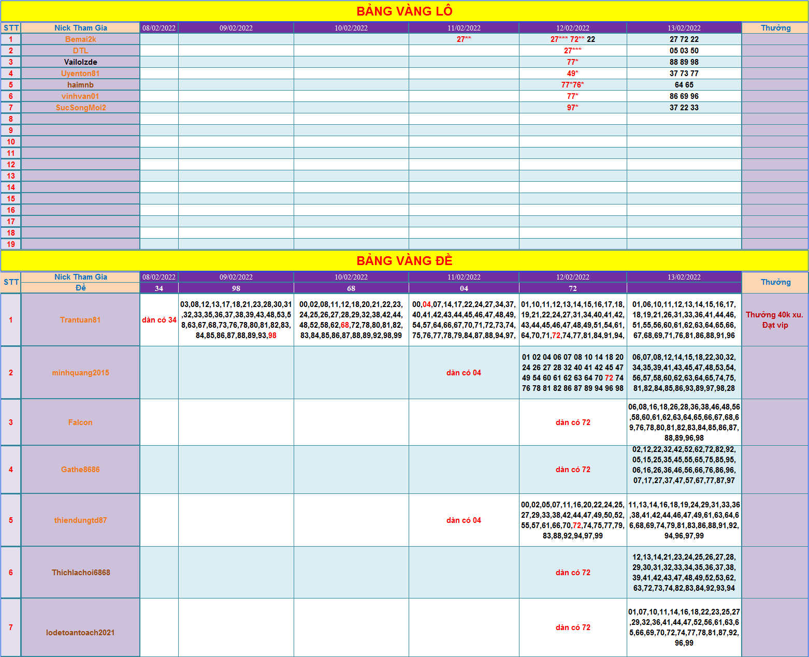Select the Thichlachoi6868 name cell

click(x=80, y=573)
